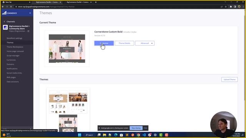
Task: Open Web pages in the sidebar
Action: pyautogui.click(x=11, y=77)
